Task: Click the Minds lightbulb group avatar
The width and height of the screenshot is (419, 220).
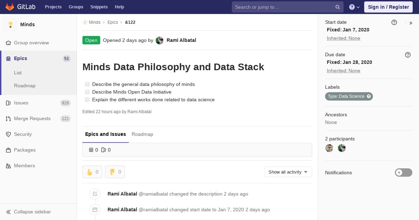Action: pyautogui.click(x=10, y=24)
